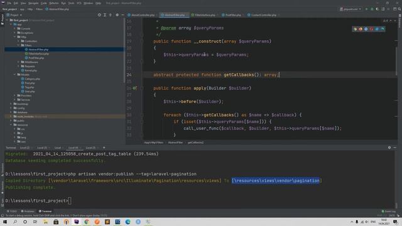Select the node_modules folder row

pos(65,117)
